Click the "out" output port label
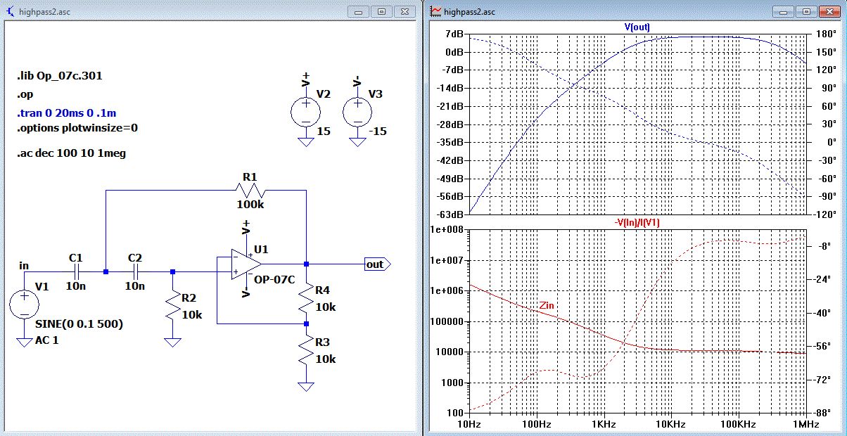Viewport: 847px width, 436px height. (376, 264)
